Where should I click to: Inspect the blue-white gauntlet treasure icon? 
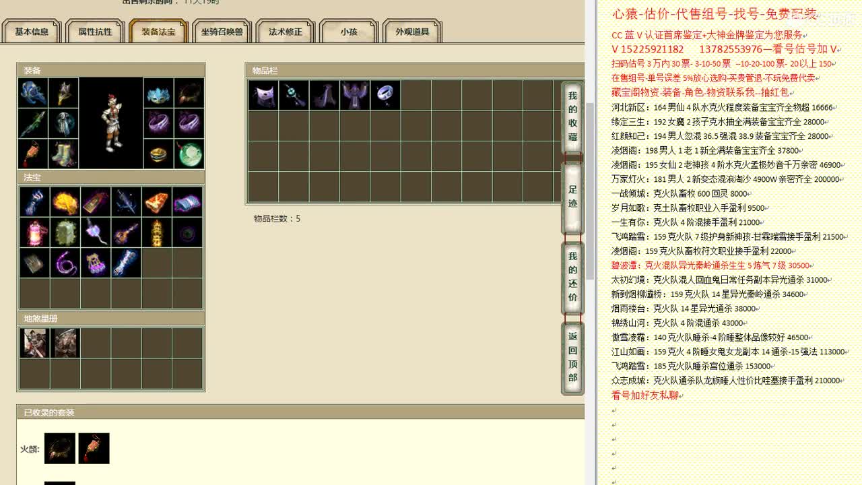(126, 263)
